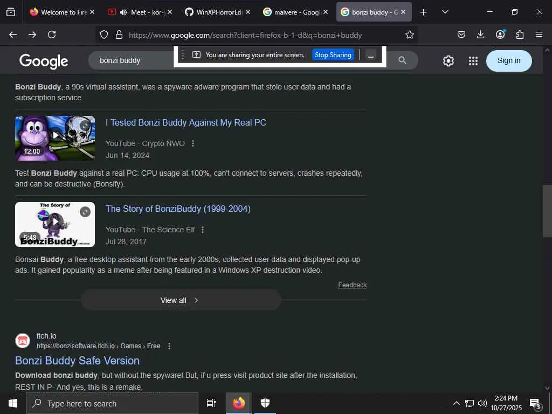Open Task View on the taskbar
The width and height of the screenshot is (552, 414).
click(x=211, y=403)
